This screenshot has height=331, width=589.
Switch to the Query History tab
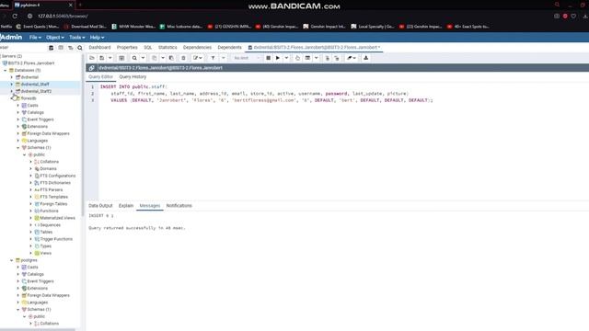point(133,77)
